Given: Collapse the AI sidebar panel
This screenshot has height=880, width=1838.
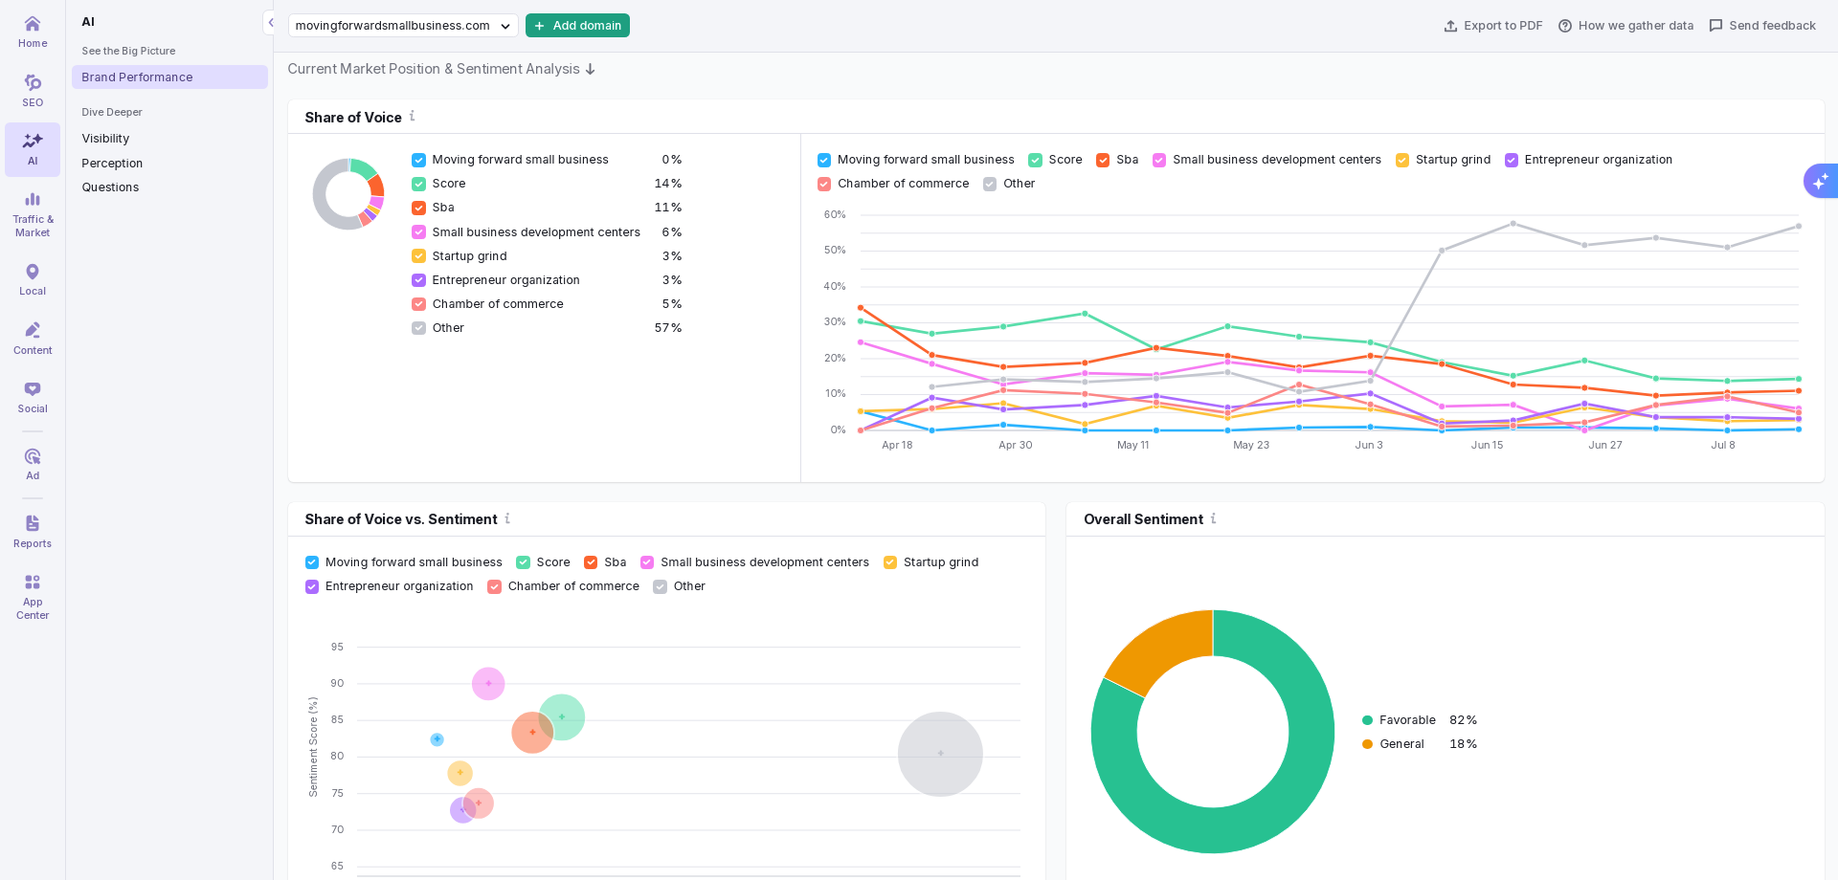Looking at the screenshot, I should point(271,23).
